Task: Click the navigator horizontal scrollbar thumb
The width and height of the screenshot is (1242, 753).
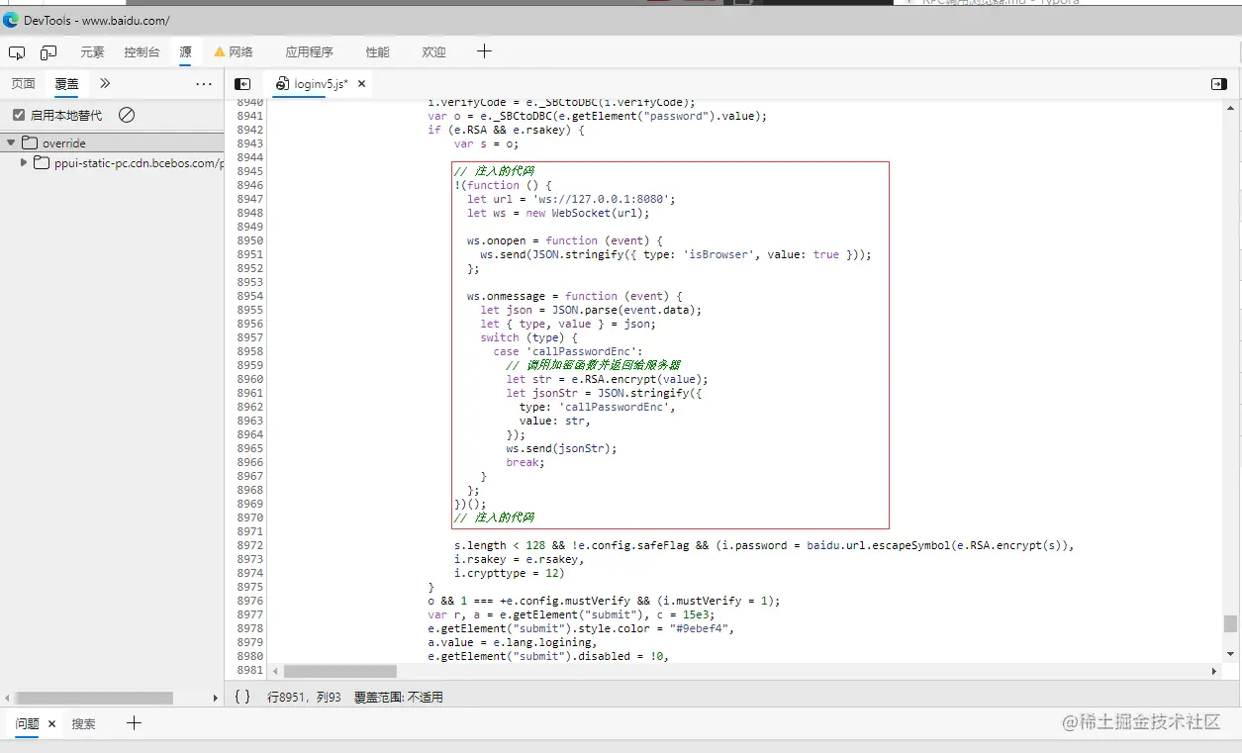Action: [x=94, y=698]
